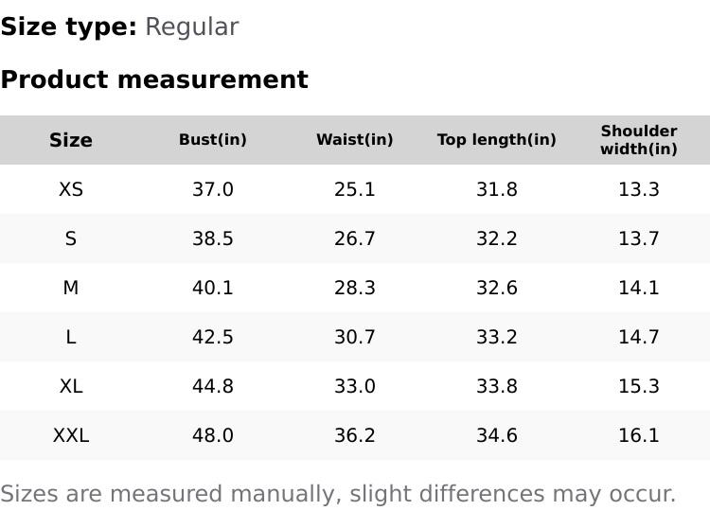Screen dimensions: 710x528
Task: Select the XS size row label
Action: click(x=71, y=189)
